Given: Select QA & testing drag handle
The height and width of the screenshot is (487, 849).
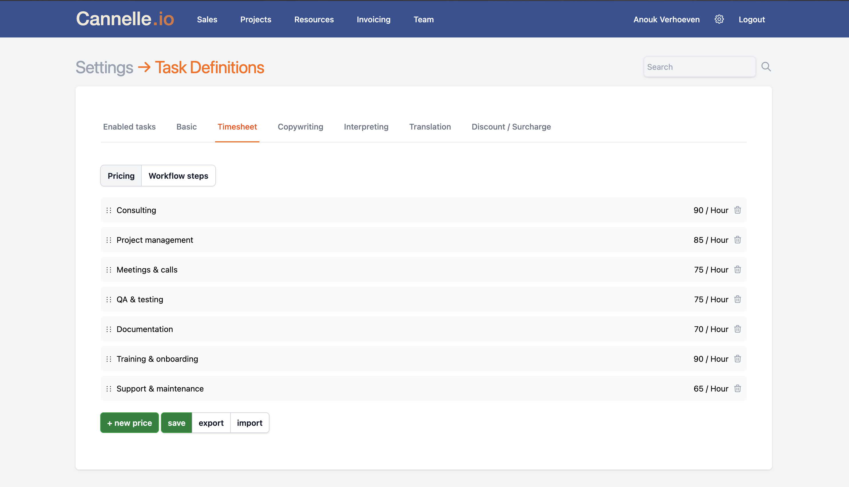Looking at the screenshot, I should click(x=109, y=300).
